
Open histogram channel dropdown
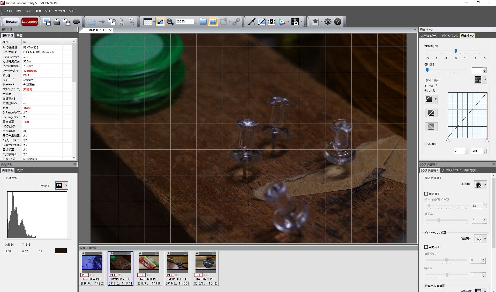coord(62,185)
